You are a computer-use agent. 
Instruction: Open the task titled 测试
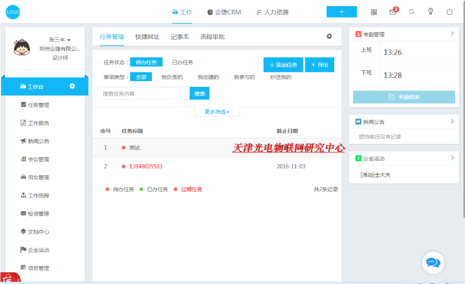click(135, 148)
